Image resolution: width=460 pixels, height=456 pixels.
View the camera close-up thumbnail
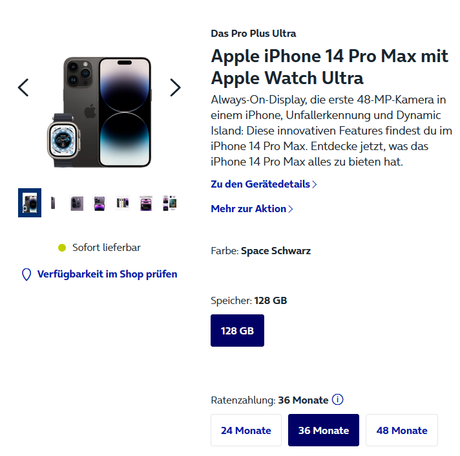[77, 203]
